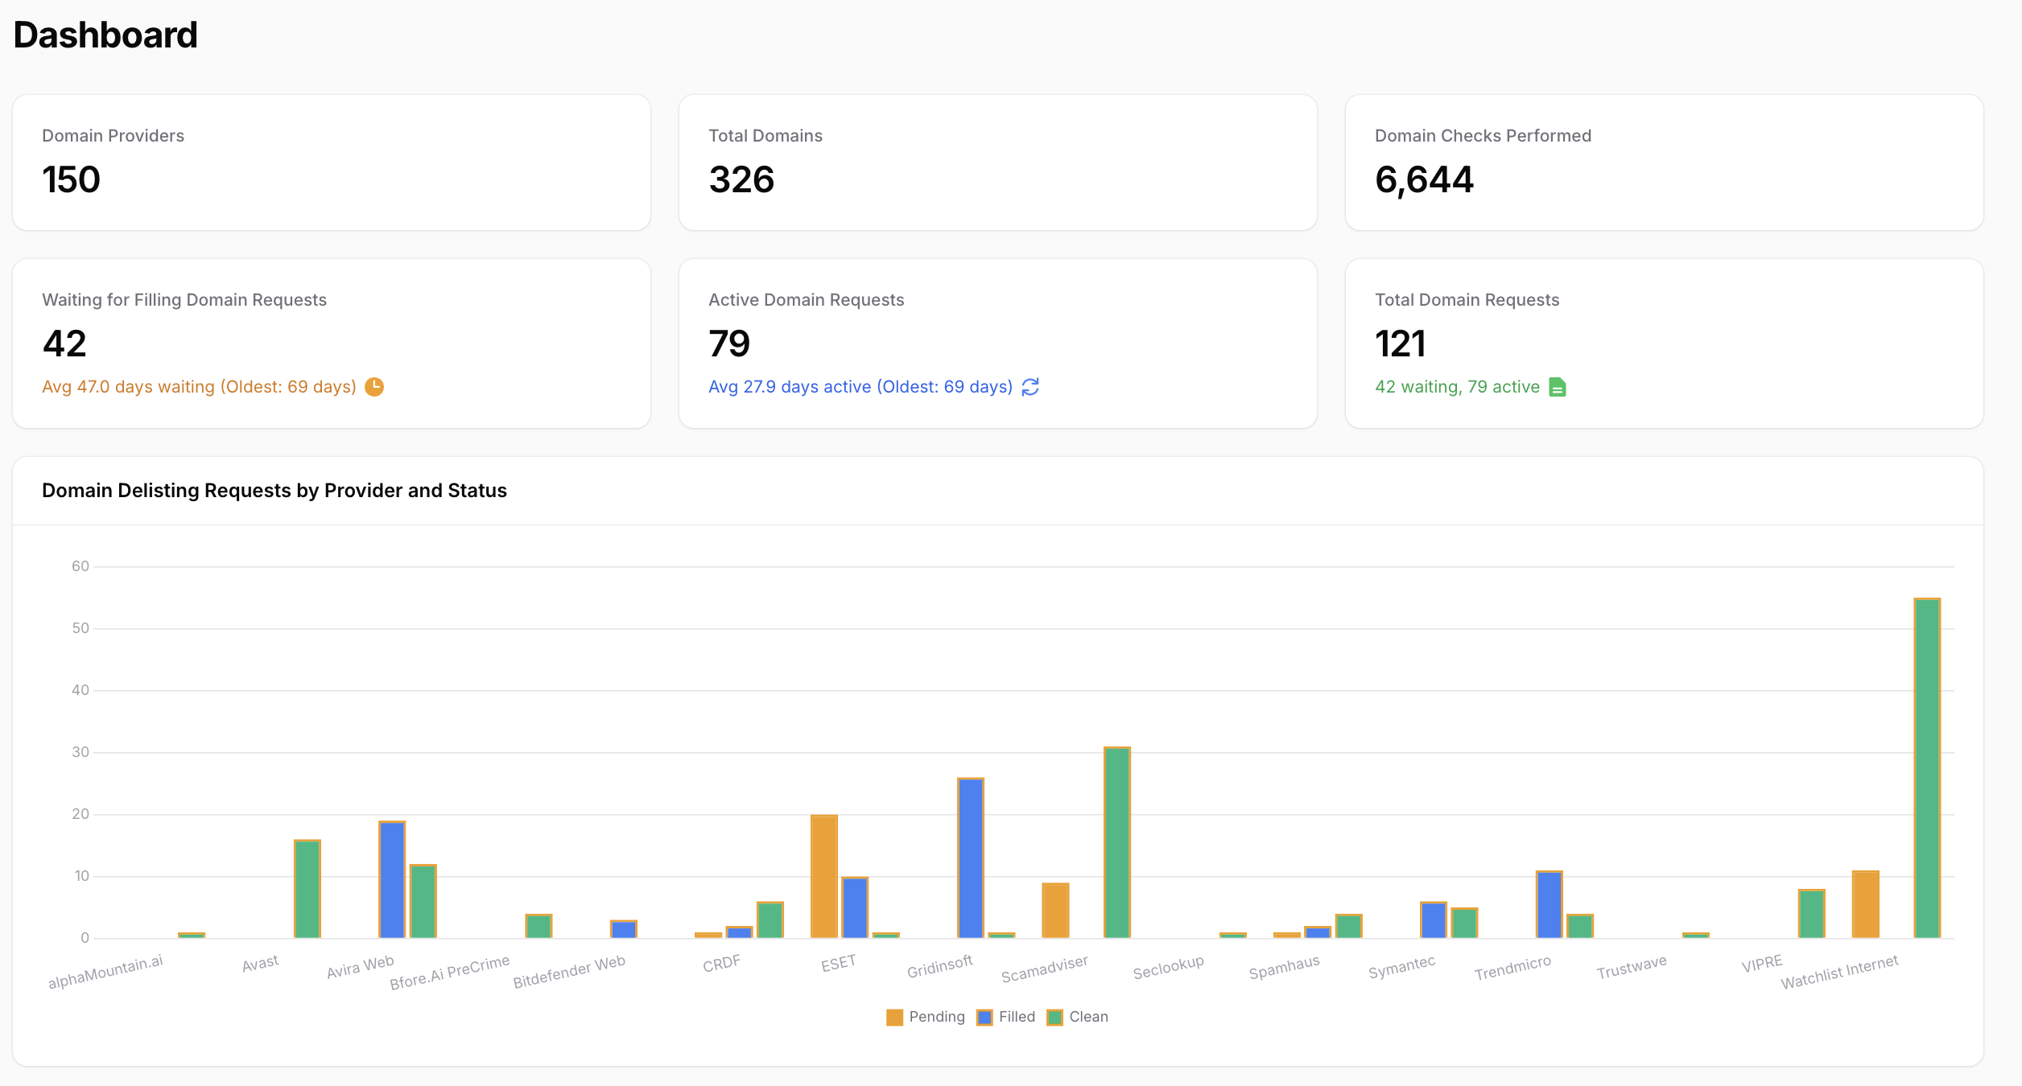The height and width of the screenshot is (1086, 2022).
Task: Click the Bfore.Ai PreCrime green bar
Action: coord(539,926)
